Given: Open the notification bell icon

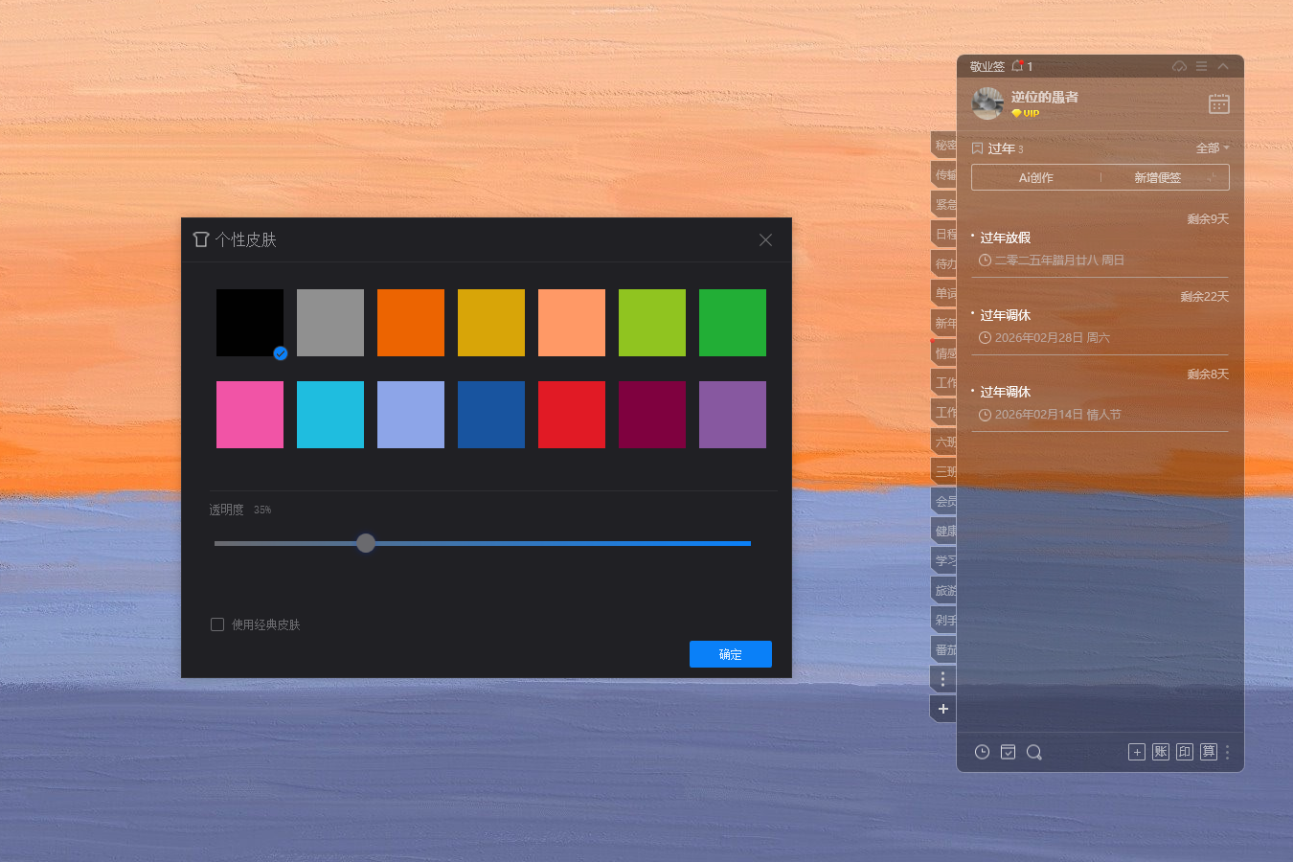Looking at the screenshot, I should click(1017, 66).
